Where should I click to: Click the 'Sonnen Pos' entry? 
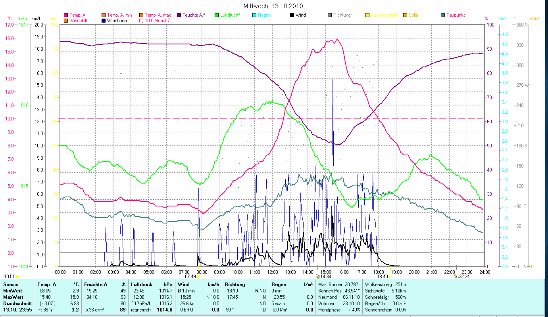click(339, 291)
